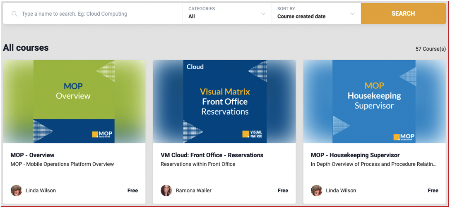Expand the Sort By dropdown
Viewport: 450px width, 208px height.
coord(315,14)
